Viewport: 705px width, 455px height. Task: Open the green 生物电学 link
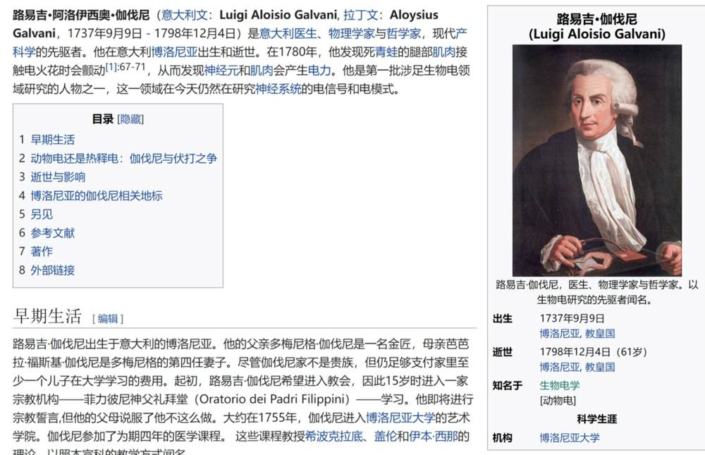pyautogui.click(x=560, y=385)
